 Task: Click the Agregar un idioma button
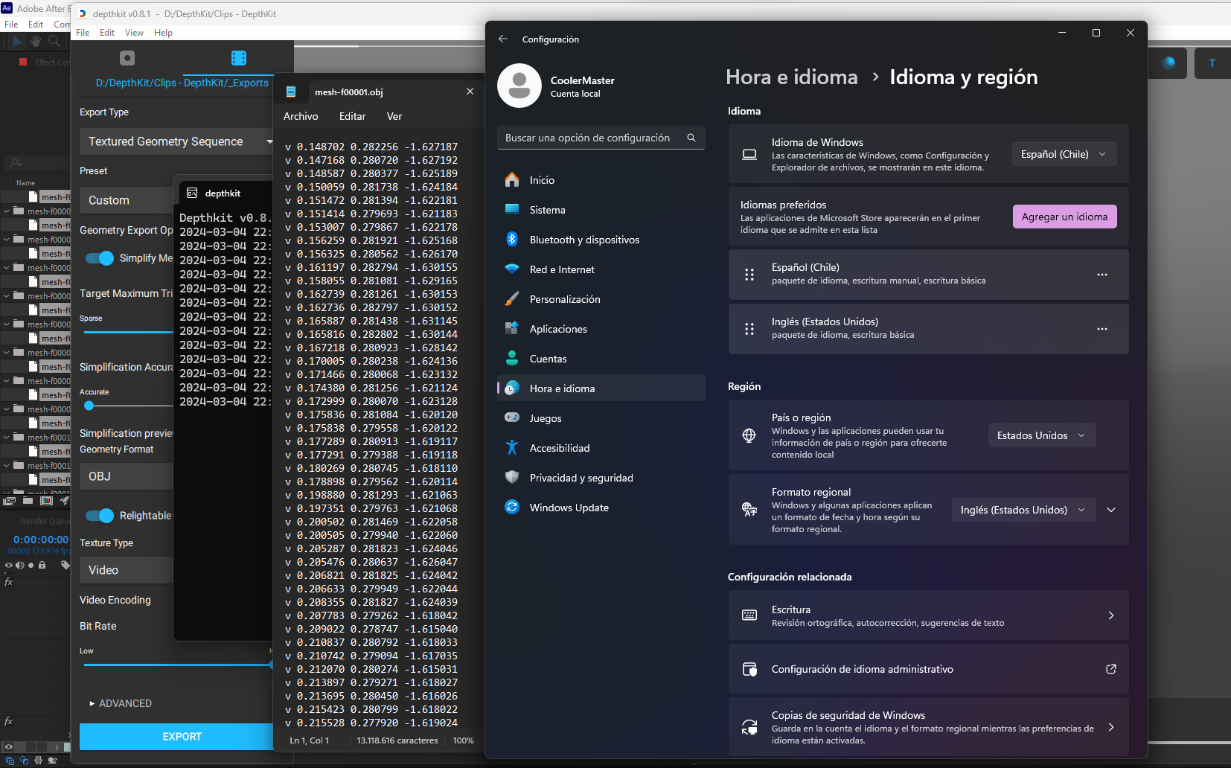pyautogui.click(x=1064, y=217)
